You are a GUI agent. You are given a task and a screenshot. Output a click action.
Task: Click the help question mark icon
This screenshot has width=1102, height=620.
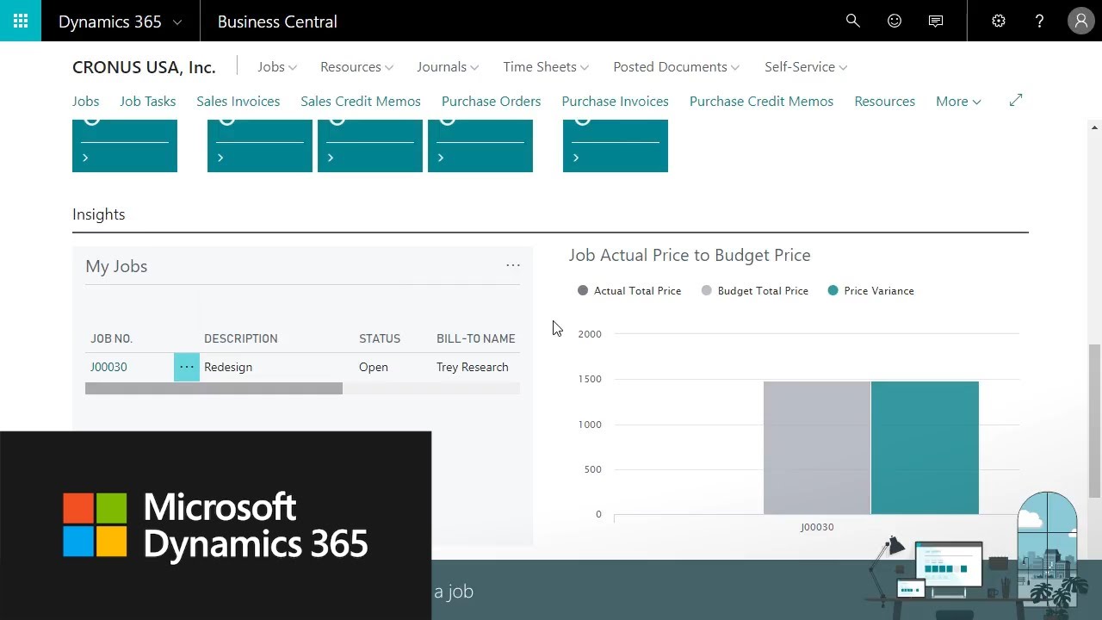tap(1039, 21)
